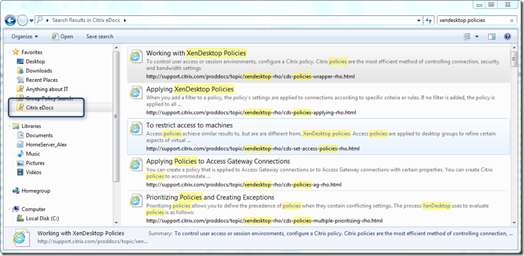Click the Favorites star icon
This screenshot has height=256, width=524.
[16, 52]
